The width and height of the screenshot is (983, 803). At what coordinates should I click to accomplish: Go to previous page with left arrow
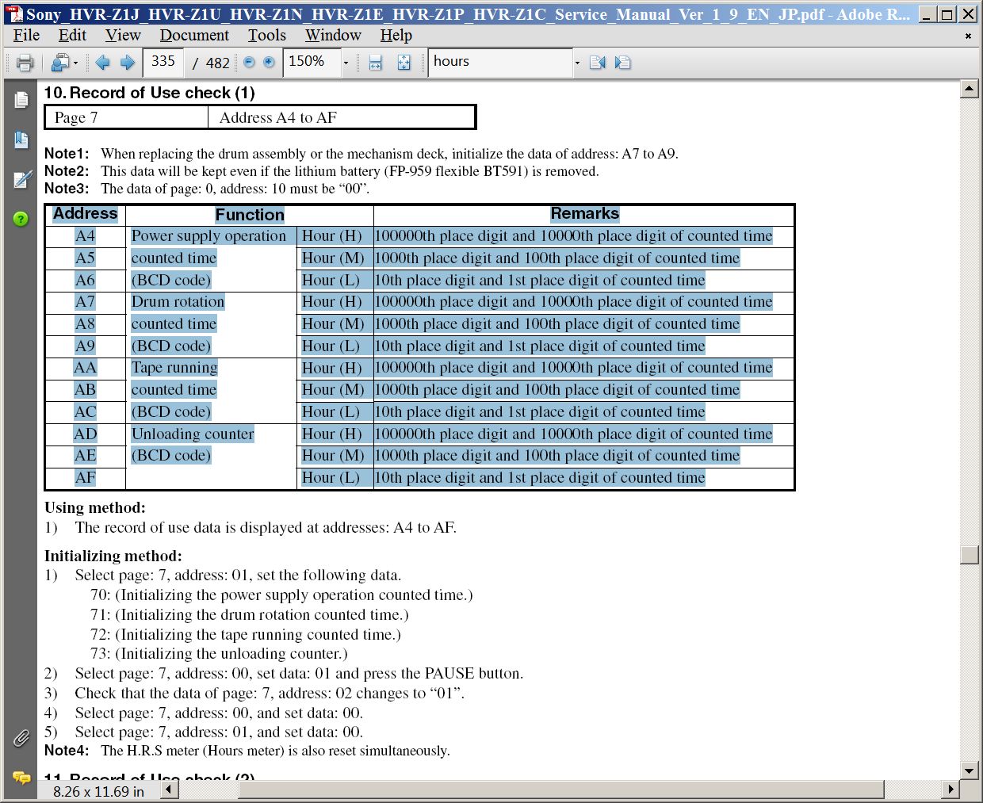tap(102, 63)
